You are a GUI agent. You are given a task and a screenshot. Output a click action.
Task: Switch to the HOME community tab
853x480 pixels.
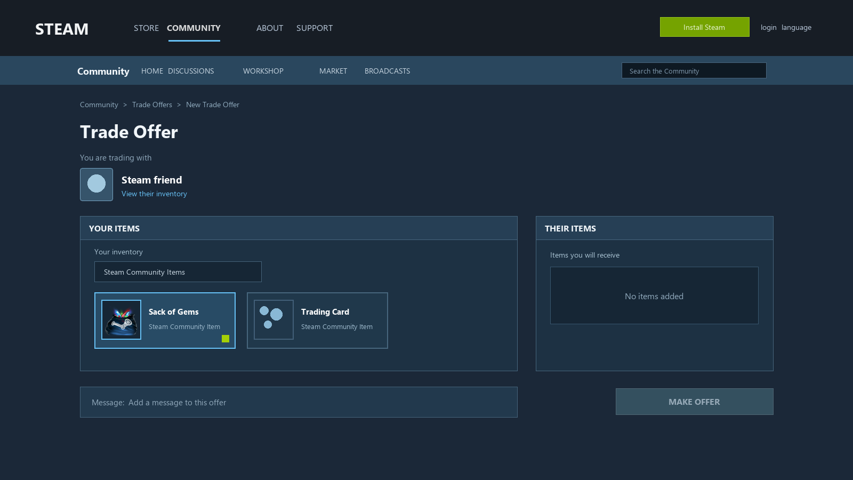pyautogui.click(x=152, y=71)
